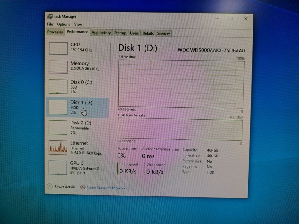Go to the Startup tab
Screen dimensions: 299x224
click(120, 33)
